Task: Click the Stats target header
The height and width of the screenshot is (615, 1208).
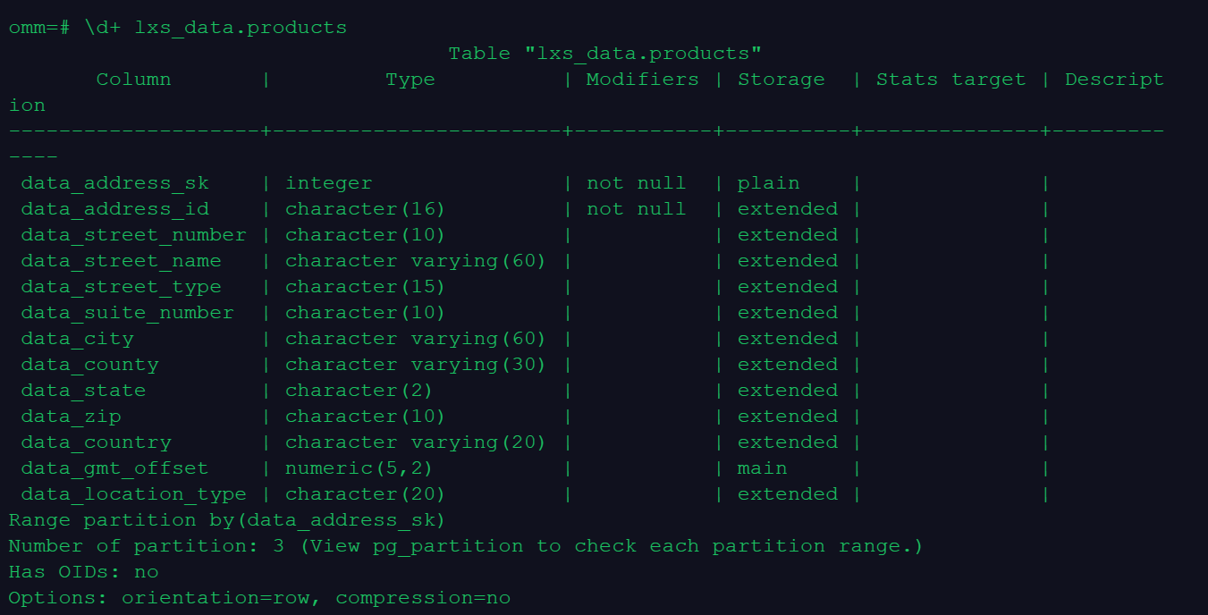Action: coord(950,80)
